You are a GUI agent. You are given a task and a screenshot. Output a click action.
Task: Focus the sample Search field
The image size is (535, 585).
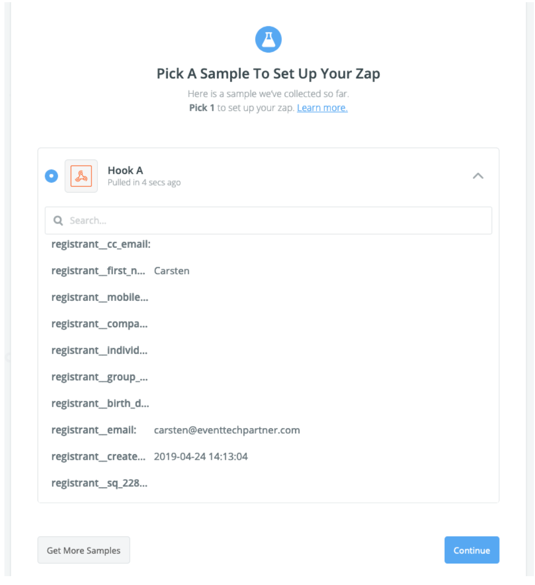click(268, 221)
